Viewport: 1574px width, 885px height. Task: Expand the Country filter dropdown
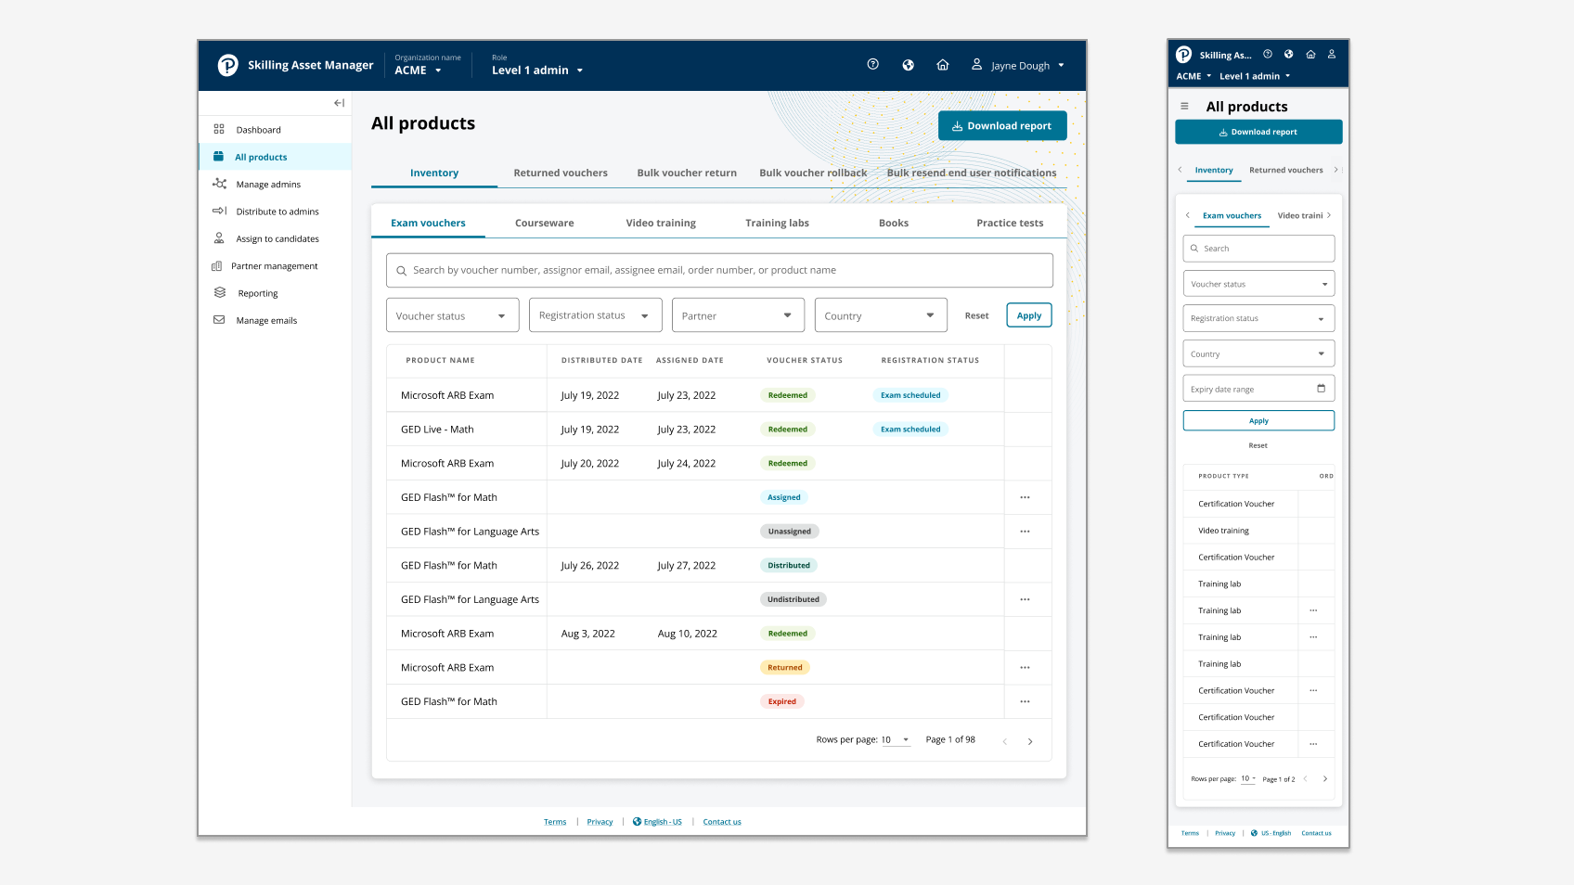880,314
